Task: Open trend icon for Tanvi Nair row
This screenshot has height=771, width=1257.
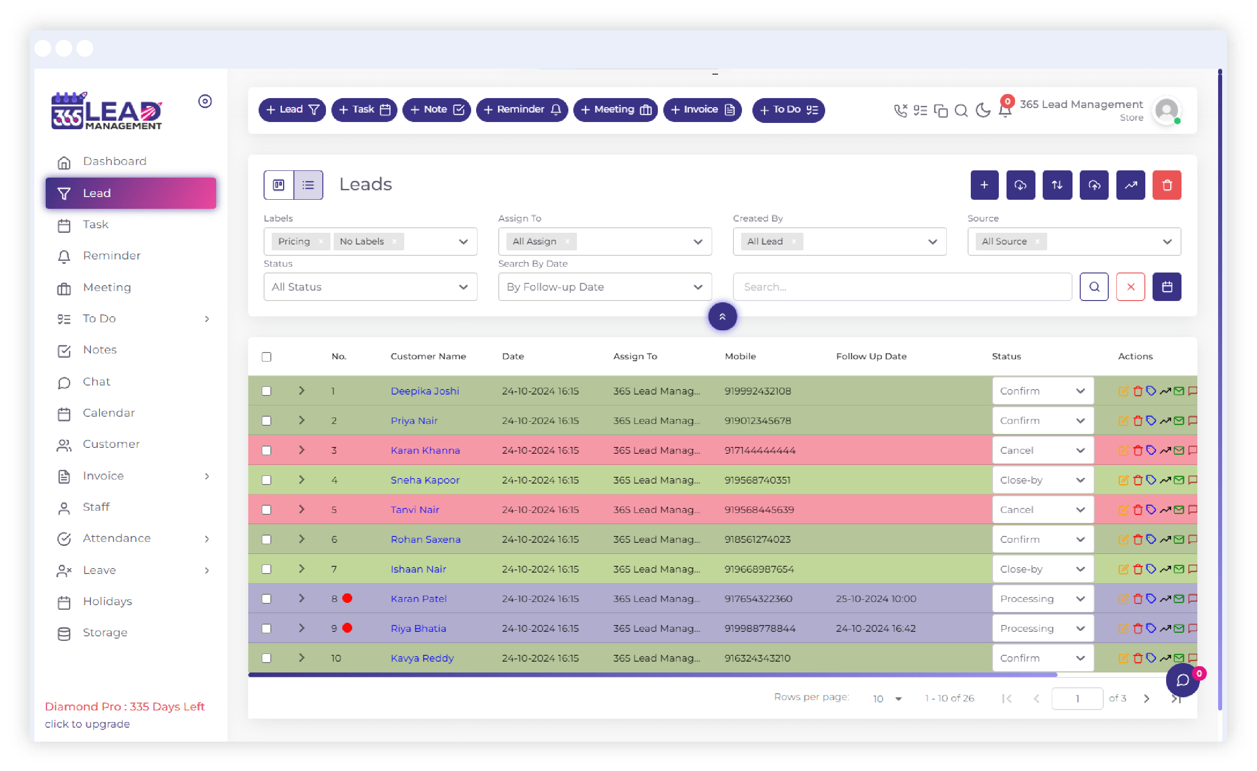Action: [x=1165, y=509]
